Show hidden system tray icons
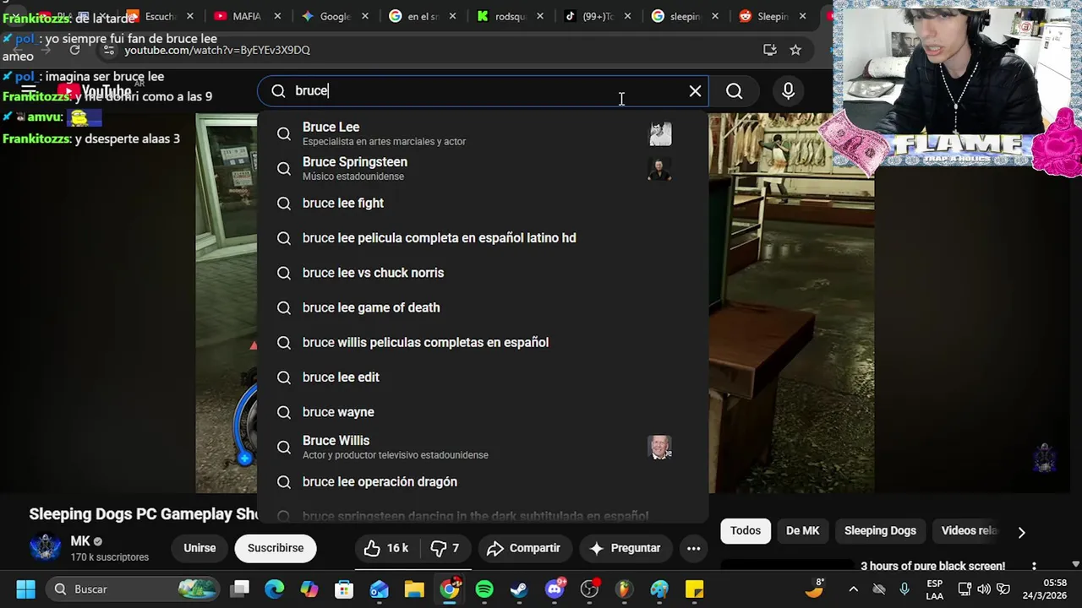 coord(853,589)
